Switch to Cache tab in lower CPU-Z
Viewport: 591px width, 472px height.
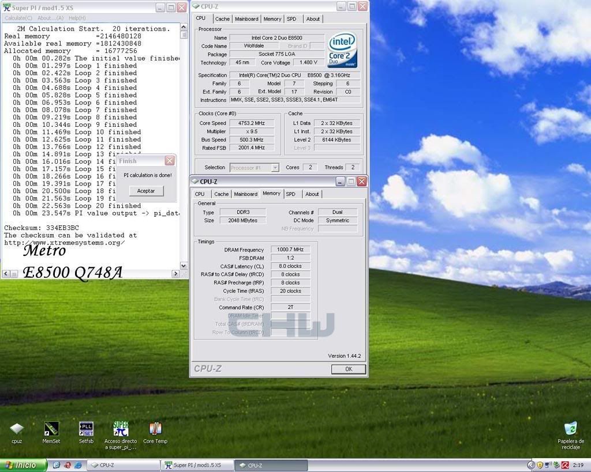221,194
